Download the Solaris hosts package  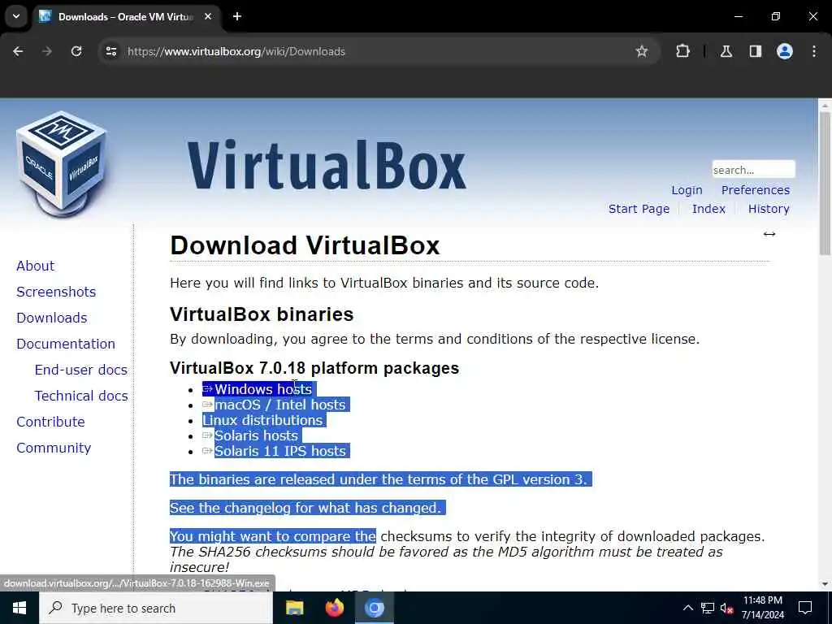[256, 435]
